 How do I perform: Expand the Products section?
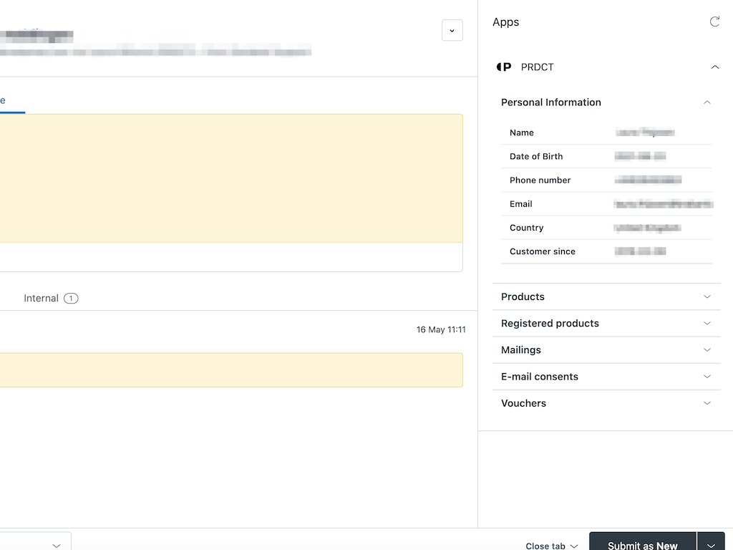(x=707, y=297)
